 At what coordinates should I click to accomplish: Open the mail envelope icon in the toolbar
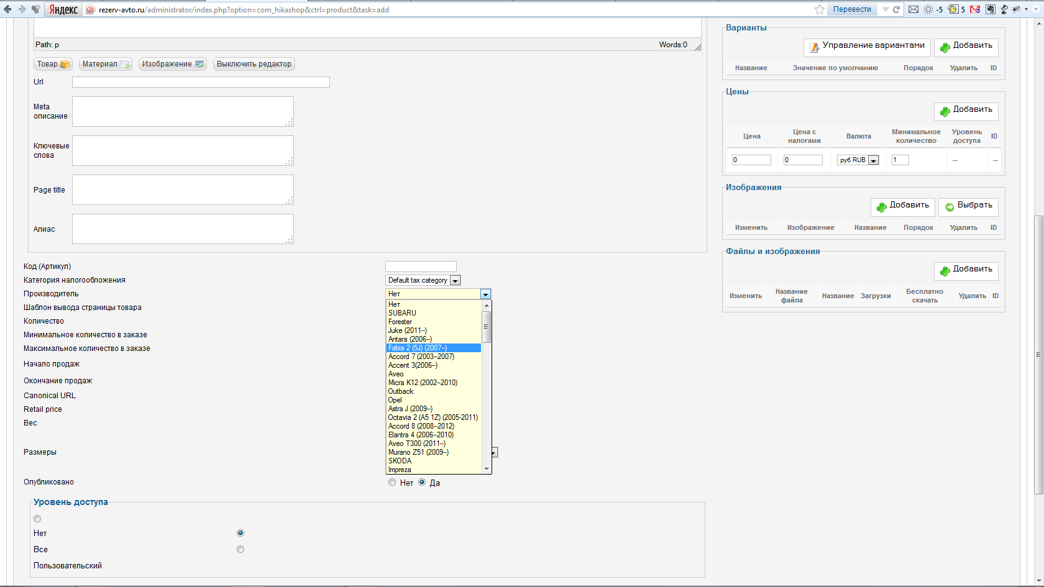click(x=913, y=9)
